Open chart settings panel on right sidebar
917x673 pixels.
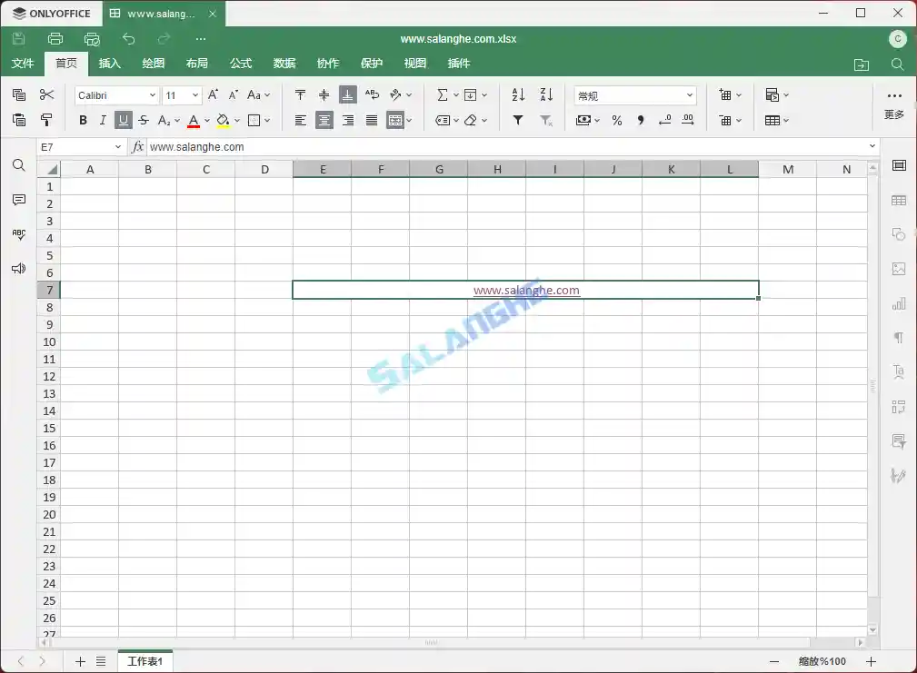[899, 303]
